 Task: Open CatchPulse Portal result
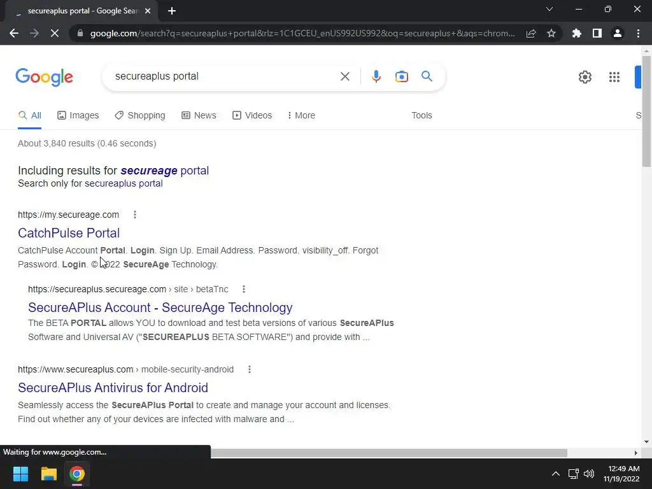(69, 233)
